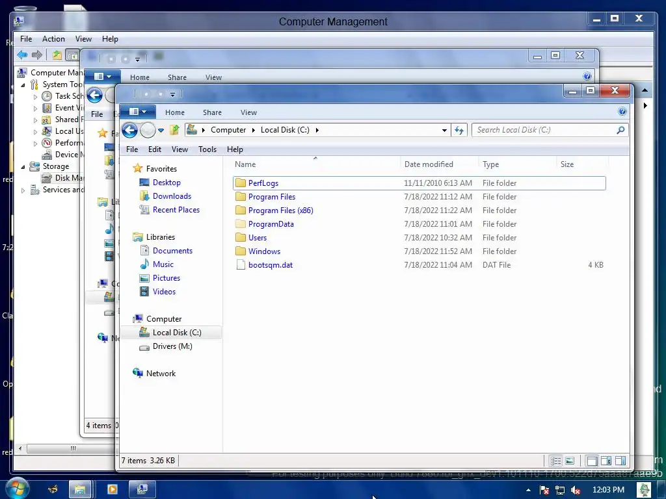
Task: Select Drivers (M:) drive in navigation pane
Action: click(172, 346)
